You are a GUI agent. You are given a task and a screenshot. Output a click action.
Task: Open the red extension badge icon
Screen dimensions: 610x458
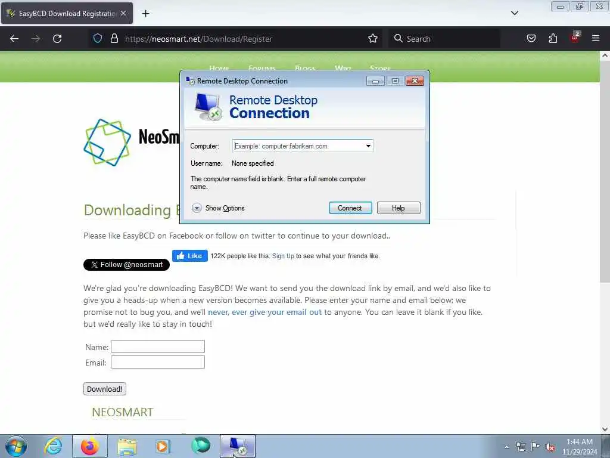(x=575, y=38)
